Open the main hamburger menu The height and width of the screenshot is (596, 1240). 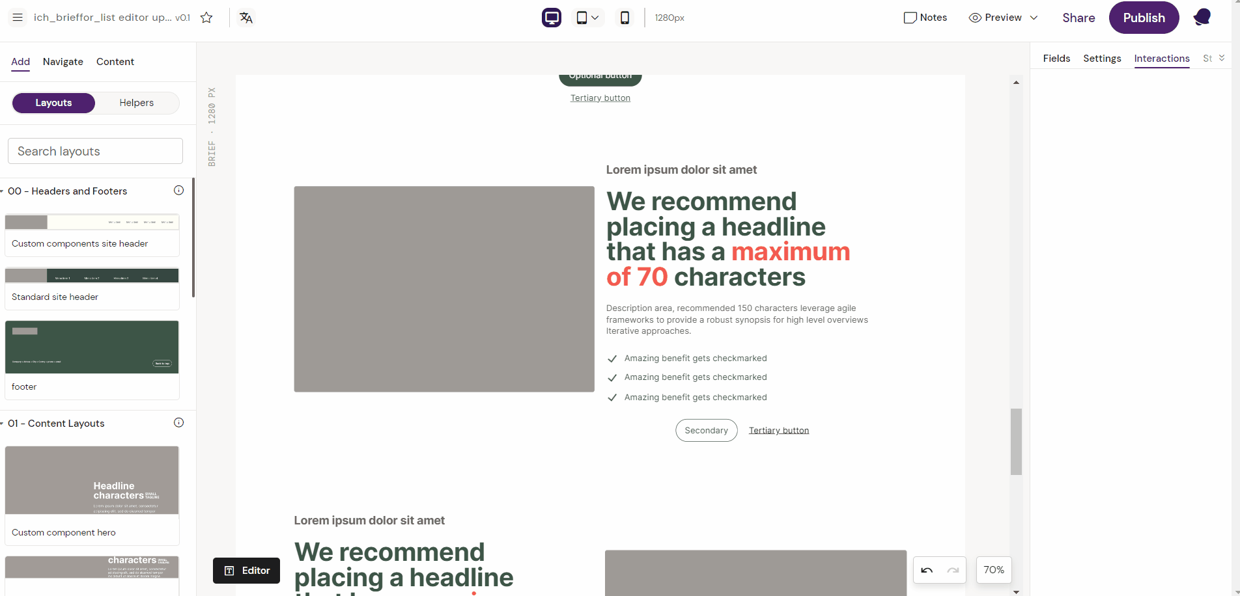tap(18, 18)
